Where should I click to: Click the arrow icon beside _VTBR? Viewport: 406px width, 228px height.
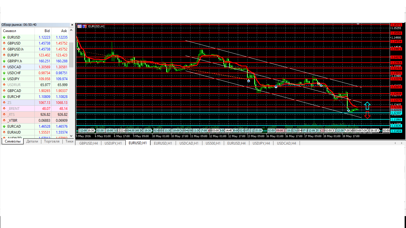pyautogui.click(x=4, y=121)
